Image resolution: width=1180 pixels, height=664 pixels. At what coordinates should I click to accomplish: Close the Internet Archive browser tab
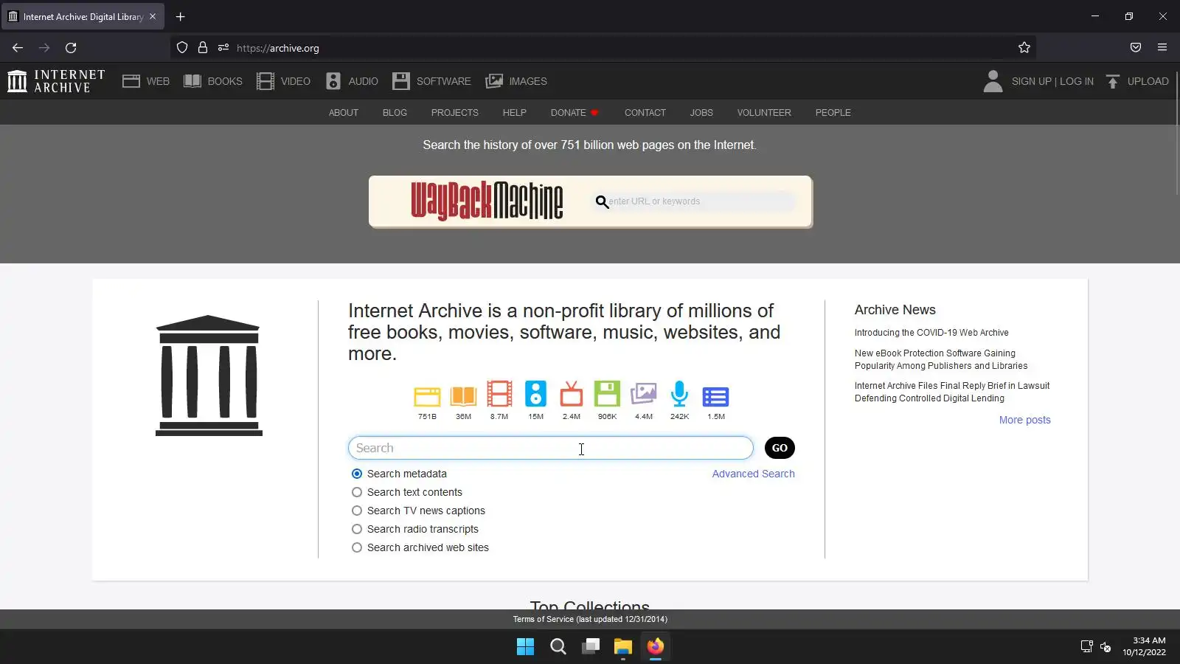coord(153,16)
